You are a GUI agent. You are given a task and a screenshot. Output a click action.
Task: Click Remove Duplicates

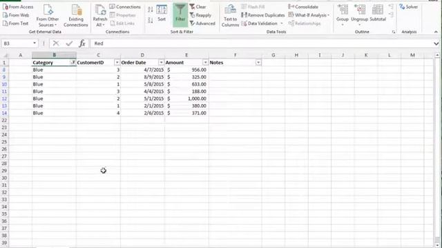click(x=262, y=15)
